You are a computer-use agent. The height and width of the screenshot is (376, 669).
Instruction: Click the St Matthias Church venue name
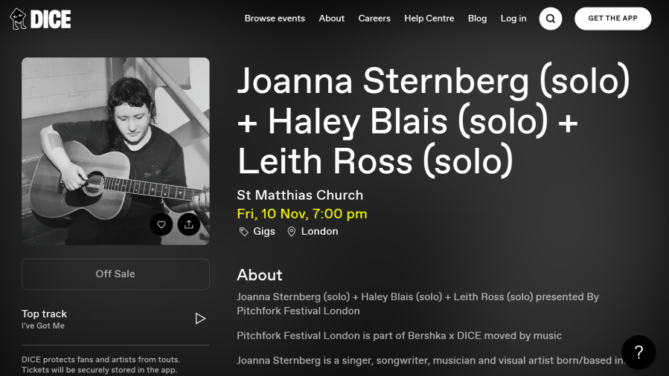pos(300,195)
